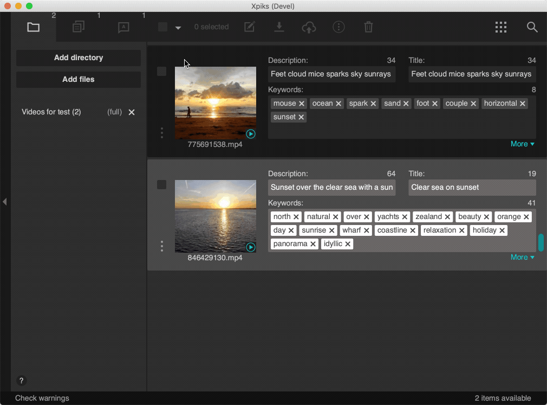The height and width of the screenshot is (405, 547).
Task: Open the grid view icon
Action: coord(501,27)
